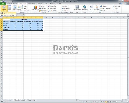Image resolution: width=129 pixels, height=103 pixels.
Task: Click the insert new worksheet tab icon
Action: [34, 100]
